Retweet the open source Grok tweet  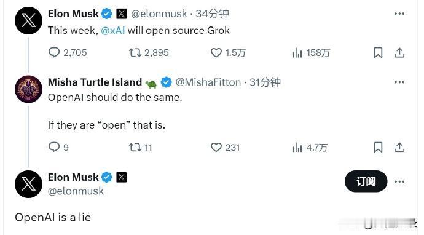[135, 52]
